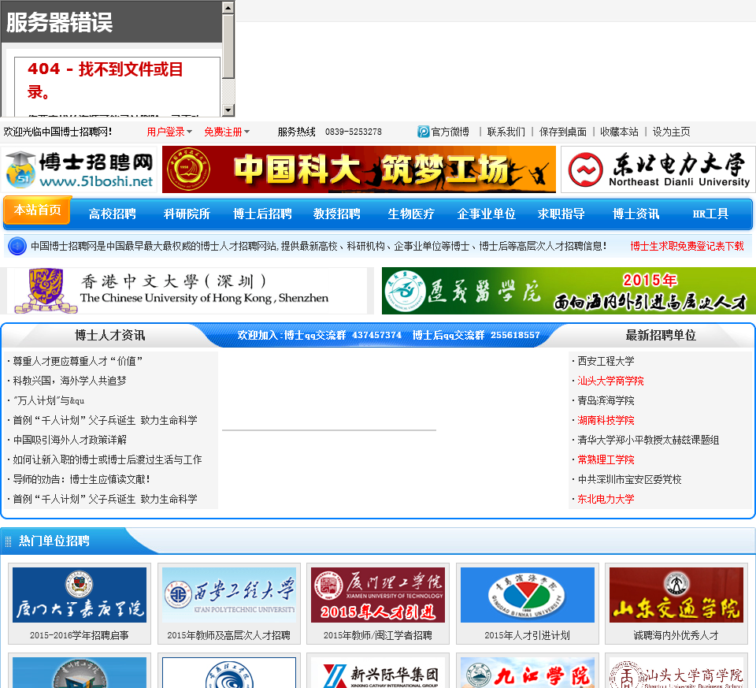This screenshot has height=688, width=756.
Task: Click 设为主页 link
Action: point(671,132)
